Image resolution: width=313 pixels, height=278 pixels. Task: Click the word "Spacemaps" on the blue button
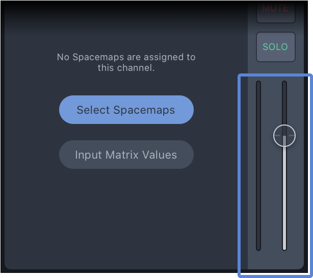click(144, 110)
